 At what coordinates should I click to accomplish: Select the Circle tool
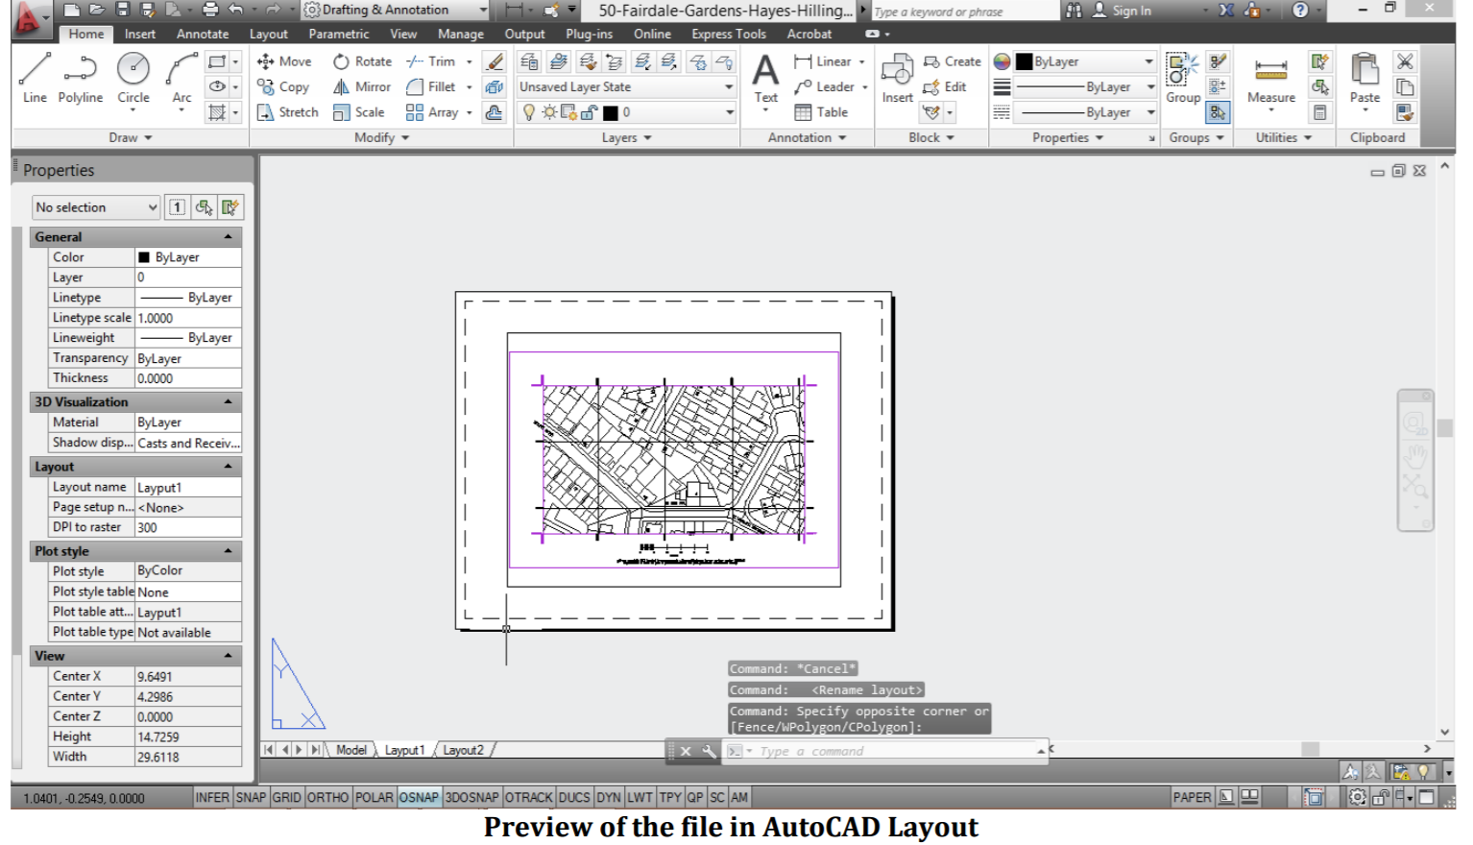(x=133, y=77)
